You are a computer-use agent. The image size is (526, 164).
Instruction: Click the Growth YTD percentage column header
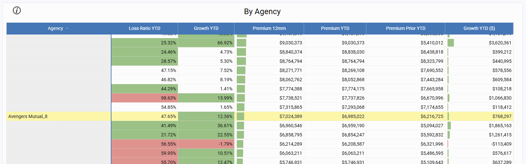click(x=206, y=28)
